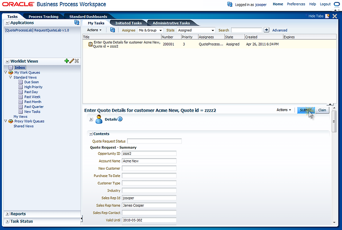Edit the worklist view with the pencil icon
This screenshot has width=342, height=230.
click(x=72, y=61)
